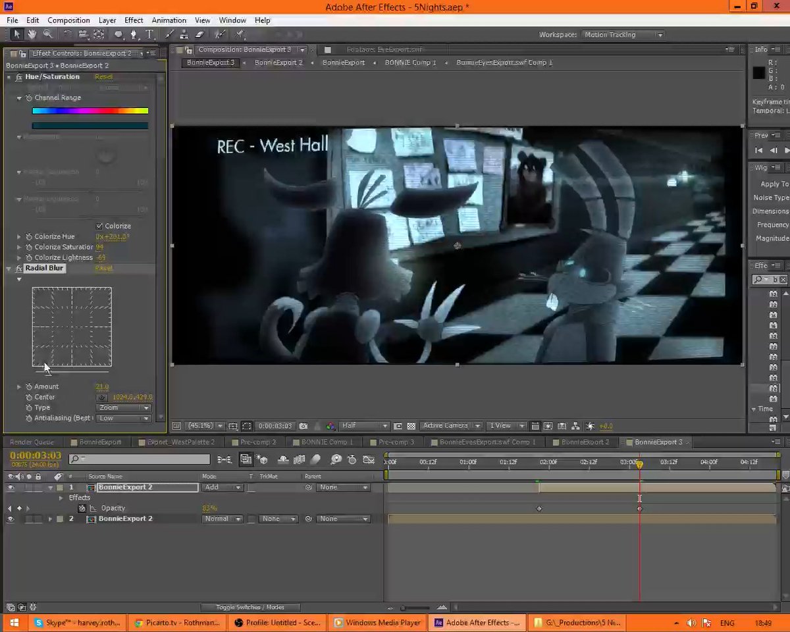Click BonnieExport 2 in composition breadcrumb
This screenshot has height=632, width=790.
pos(278,63)
